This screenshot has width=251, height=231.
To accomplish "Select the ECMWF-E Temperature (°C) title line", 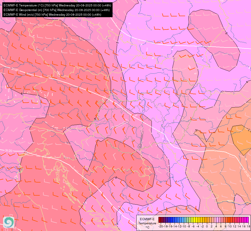I will tap(57, 5).
